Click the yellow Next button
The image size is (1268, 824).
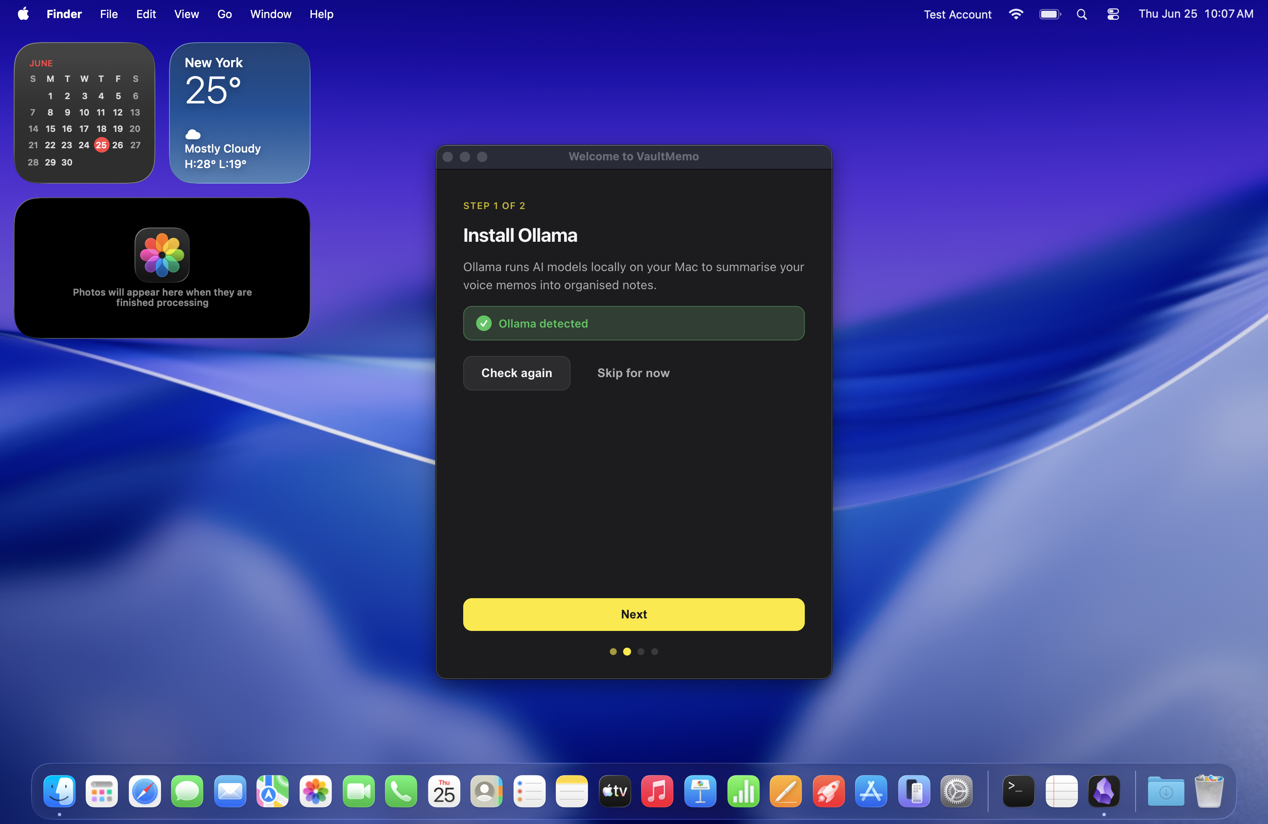[634, 614]
